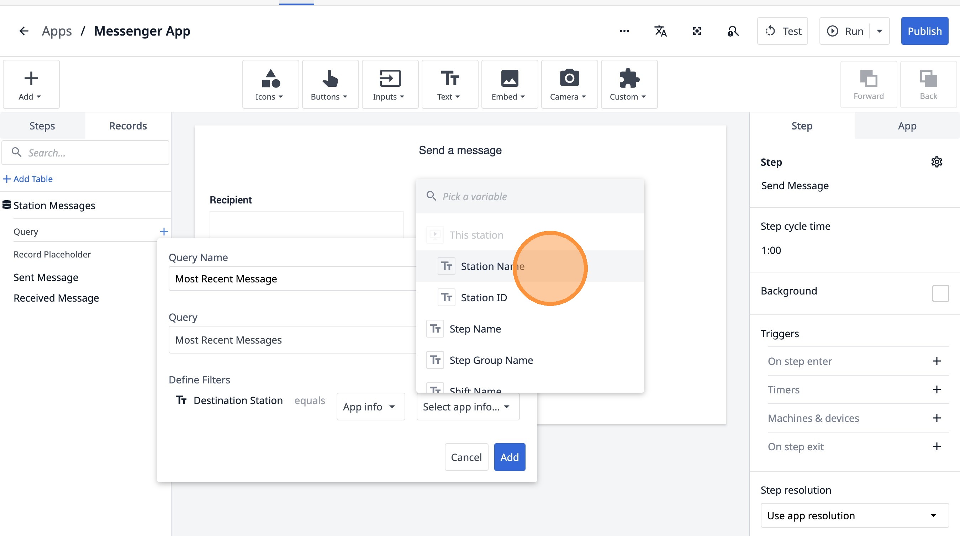Click the back arrow next to Apps
Viewport: 960px width, 536px height.
click(x=24, y=31)
